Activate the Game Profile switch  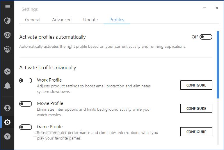tap(26, 127)
